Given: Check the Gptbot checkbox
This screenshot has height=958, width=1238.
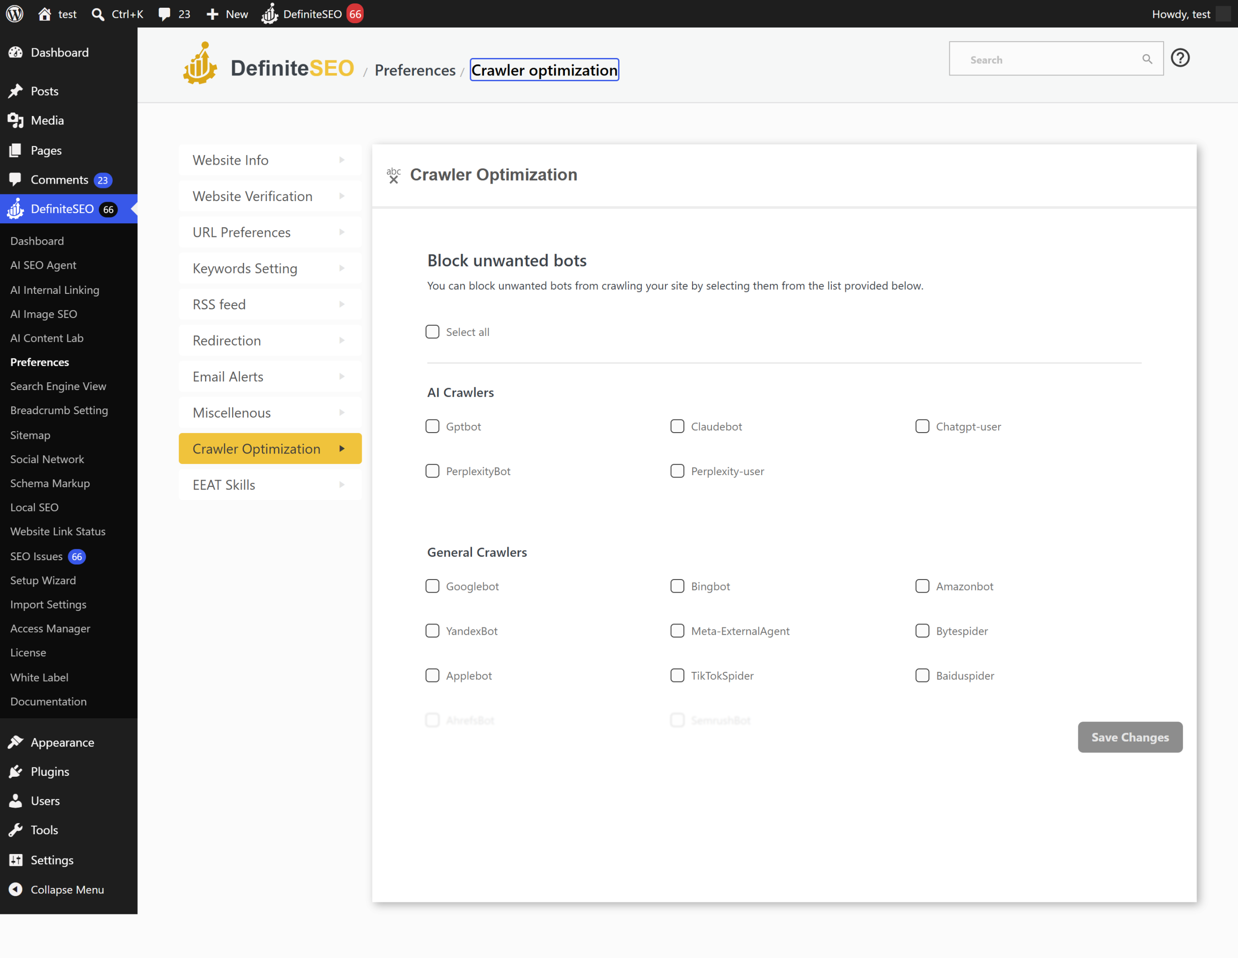Looking at the screenshot, I should 432,426.
